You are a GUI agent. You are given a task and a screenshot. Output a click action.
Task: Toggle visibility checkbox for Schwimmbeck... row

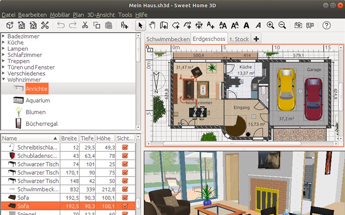[125, 189]
